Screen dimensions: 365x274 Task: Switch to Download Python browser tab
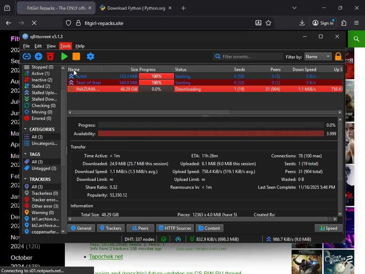136,8
